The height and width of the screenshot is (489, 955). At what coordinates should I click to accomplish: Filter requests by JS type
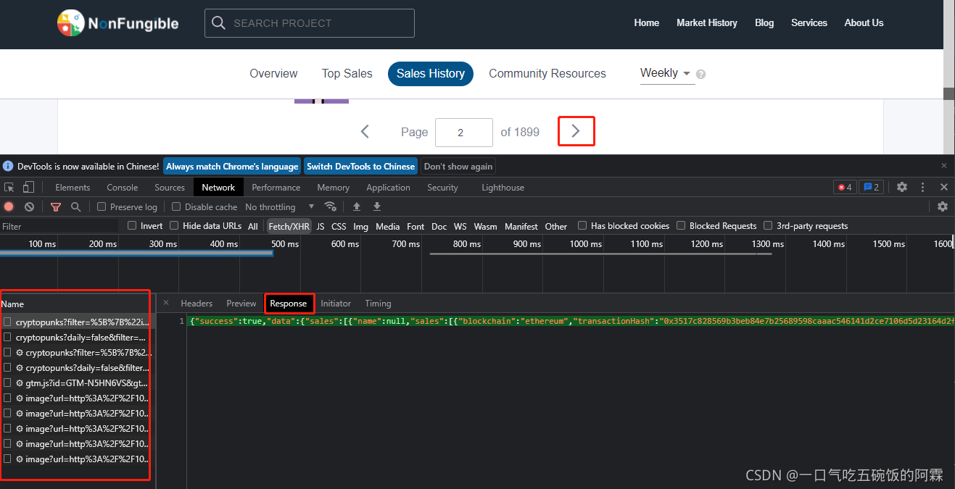coord(321,226)
